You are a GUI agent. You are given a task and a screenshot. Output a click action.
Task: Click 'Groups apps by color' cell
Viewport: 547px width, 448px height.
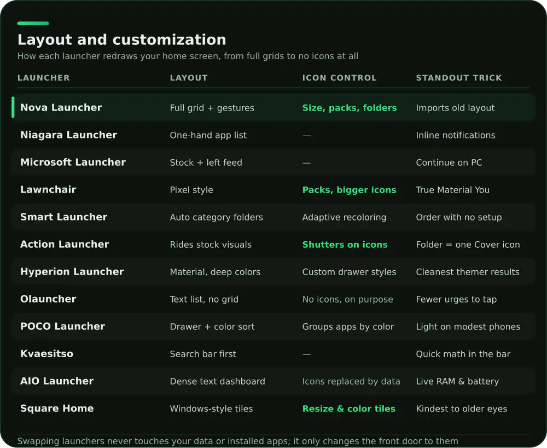point(348,327)
